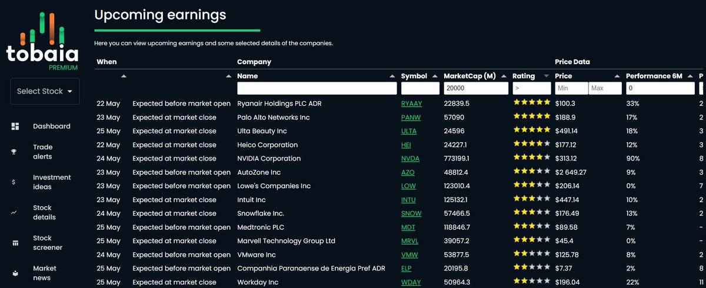The height and width of the screenshot is (288, 706).
Task: Open WDAY symbol link
Action: point(411,282)
